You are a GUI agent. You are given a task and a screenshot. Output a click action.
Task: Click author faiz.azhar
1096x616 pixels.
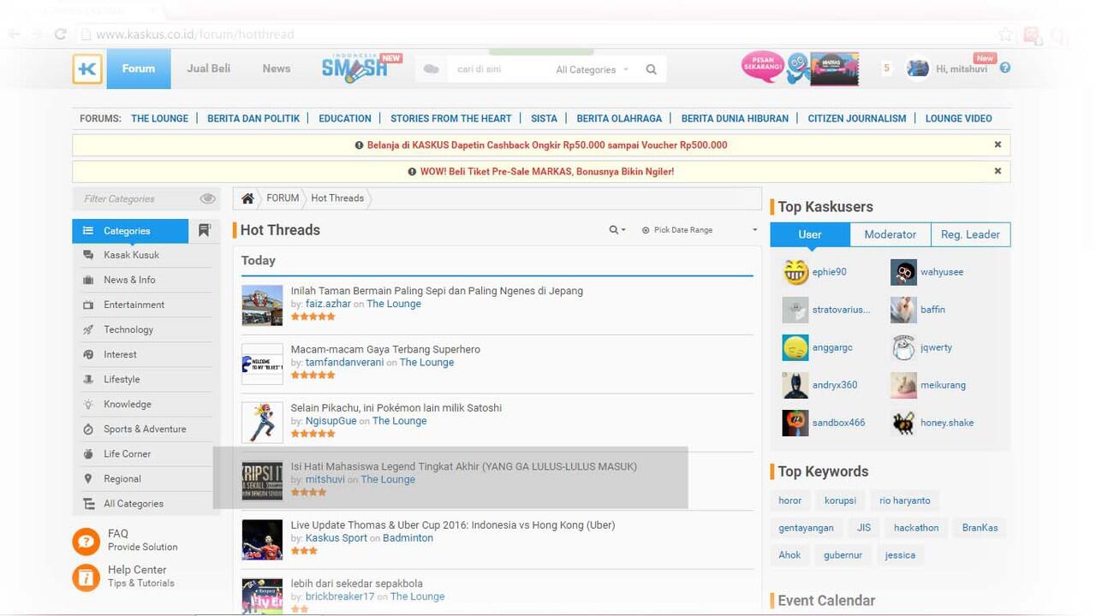coord(328,304)
